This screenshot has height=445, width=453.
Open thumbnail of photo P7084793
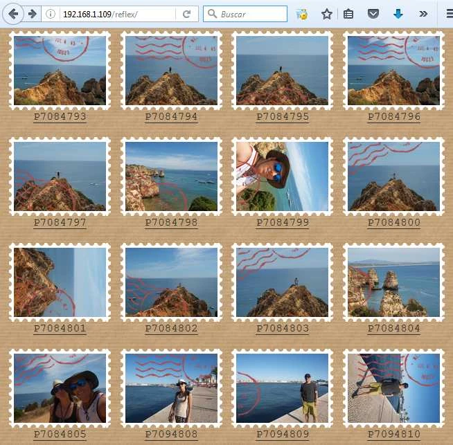pos(60,71)
